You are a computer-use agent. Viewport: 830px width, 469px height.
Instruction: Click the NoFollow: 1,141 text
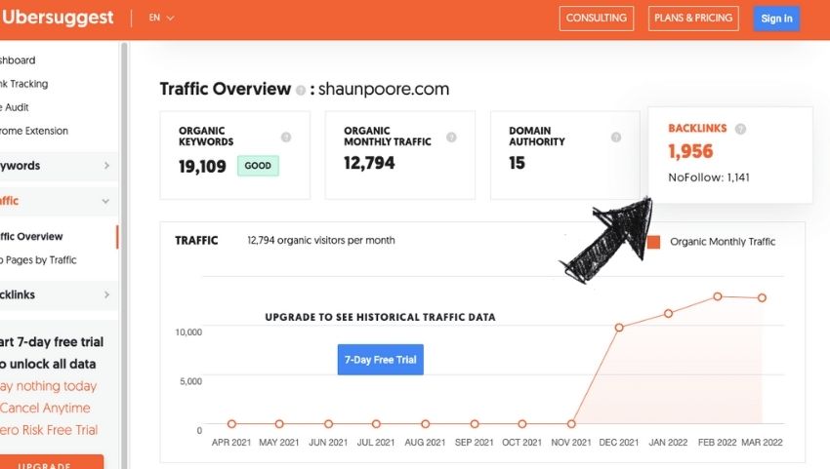tap(709, 177)
